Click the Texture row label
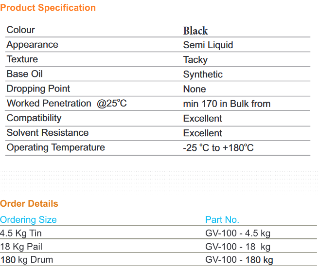 click(x=22, y=59)
